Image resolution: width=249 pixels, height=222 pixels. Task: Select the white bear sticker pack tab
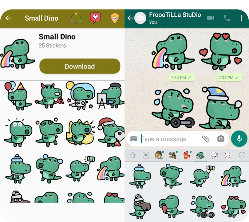click(227, 155)
